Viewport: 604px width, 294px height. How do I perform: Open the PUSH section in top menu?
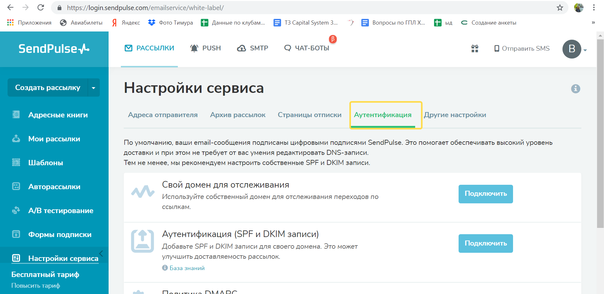tap(206, 48)
